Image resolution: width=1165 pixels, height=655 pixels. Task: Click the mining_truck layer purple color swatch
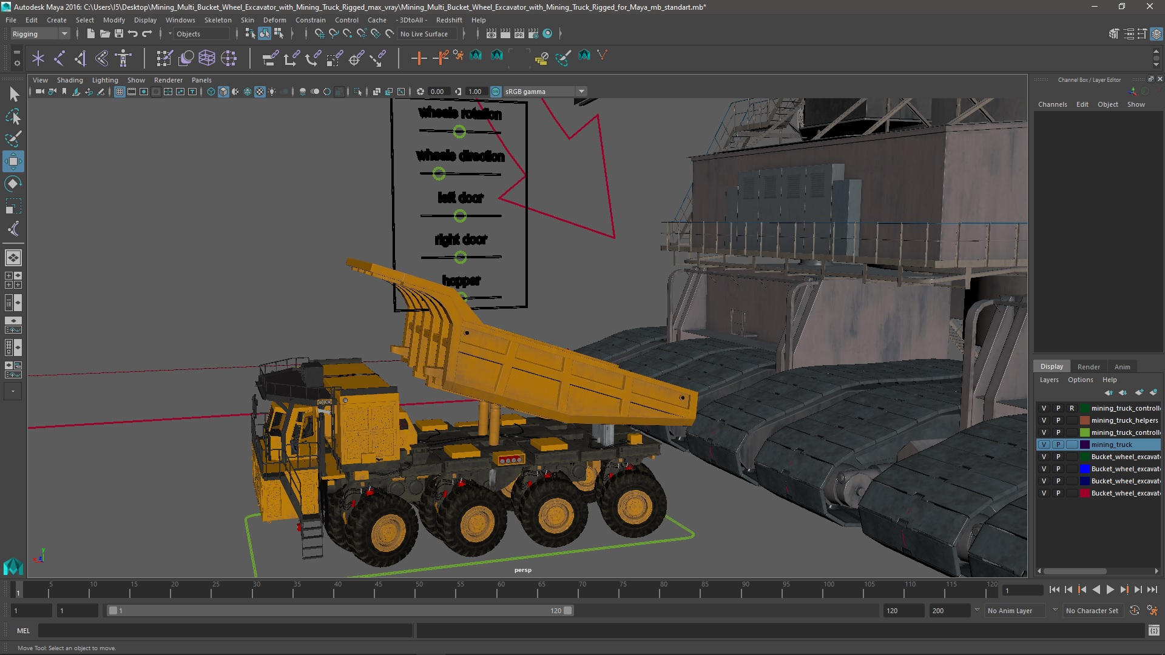coord(1085,445)
